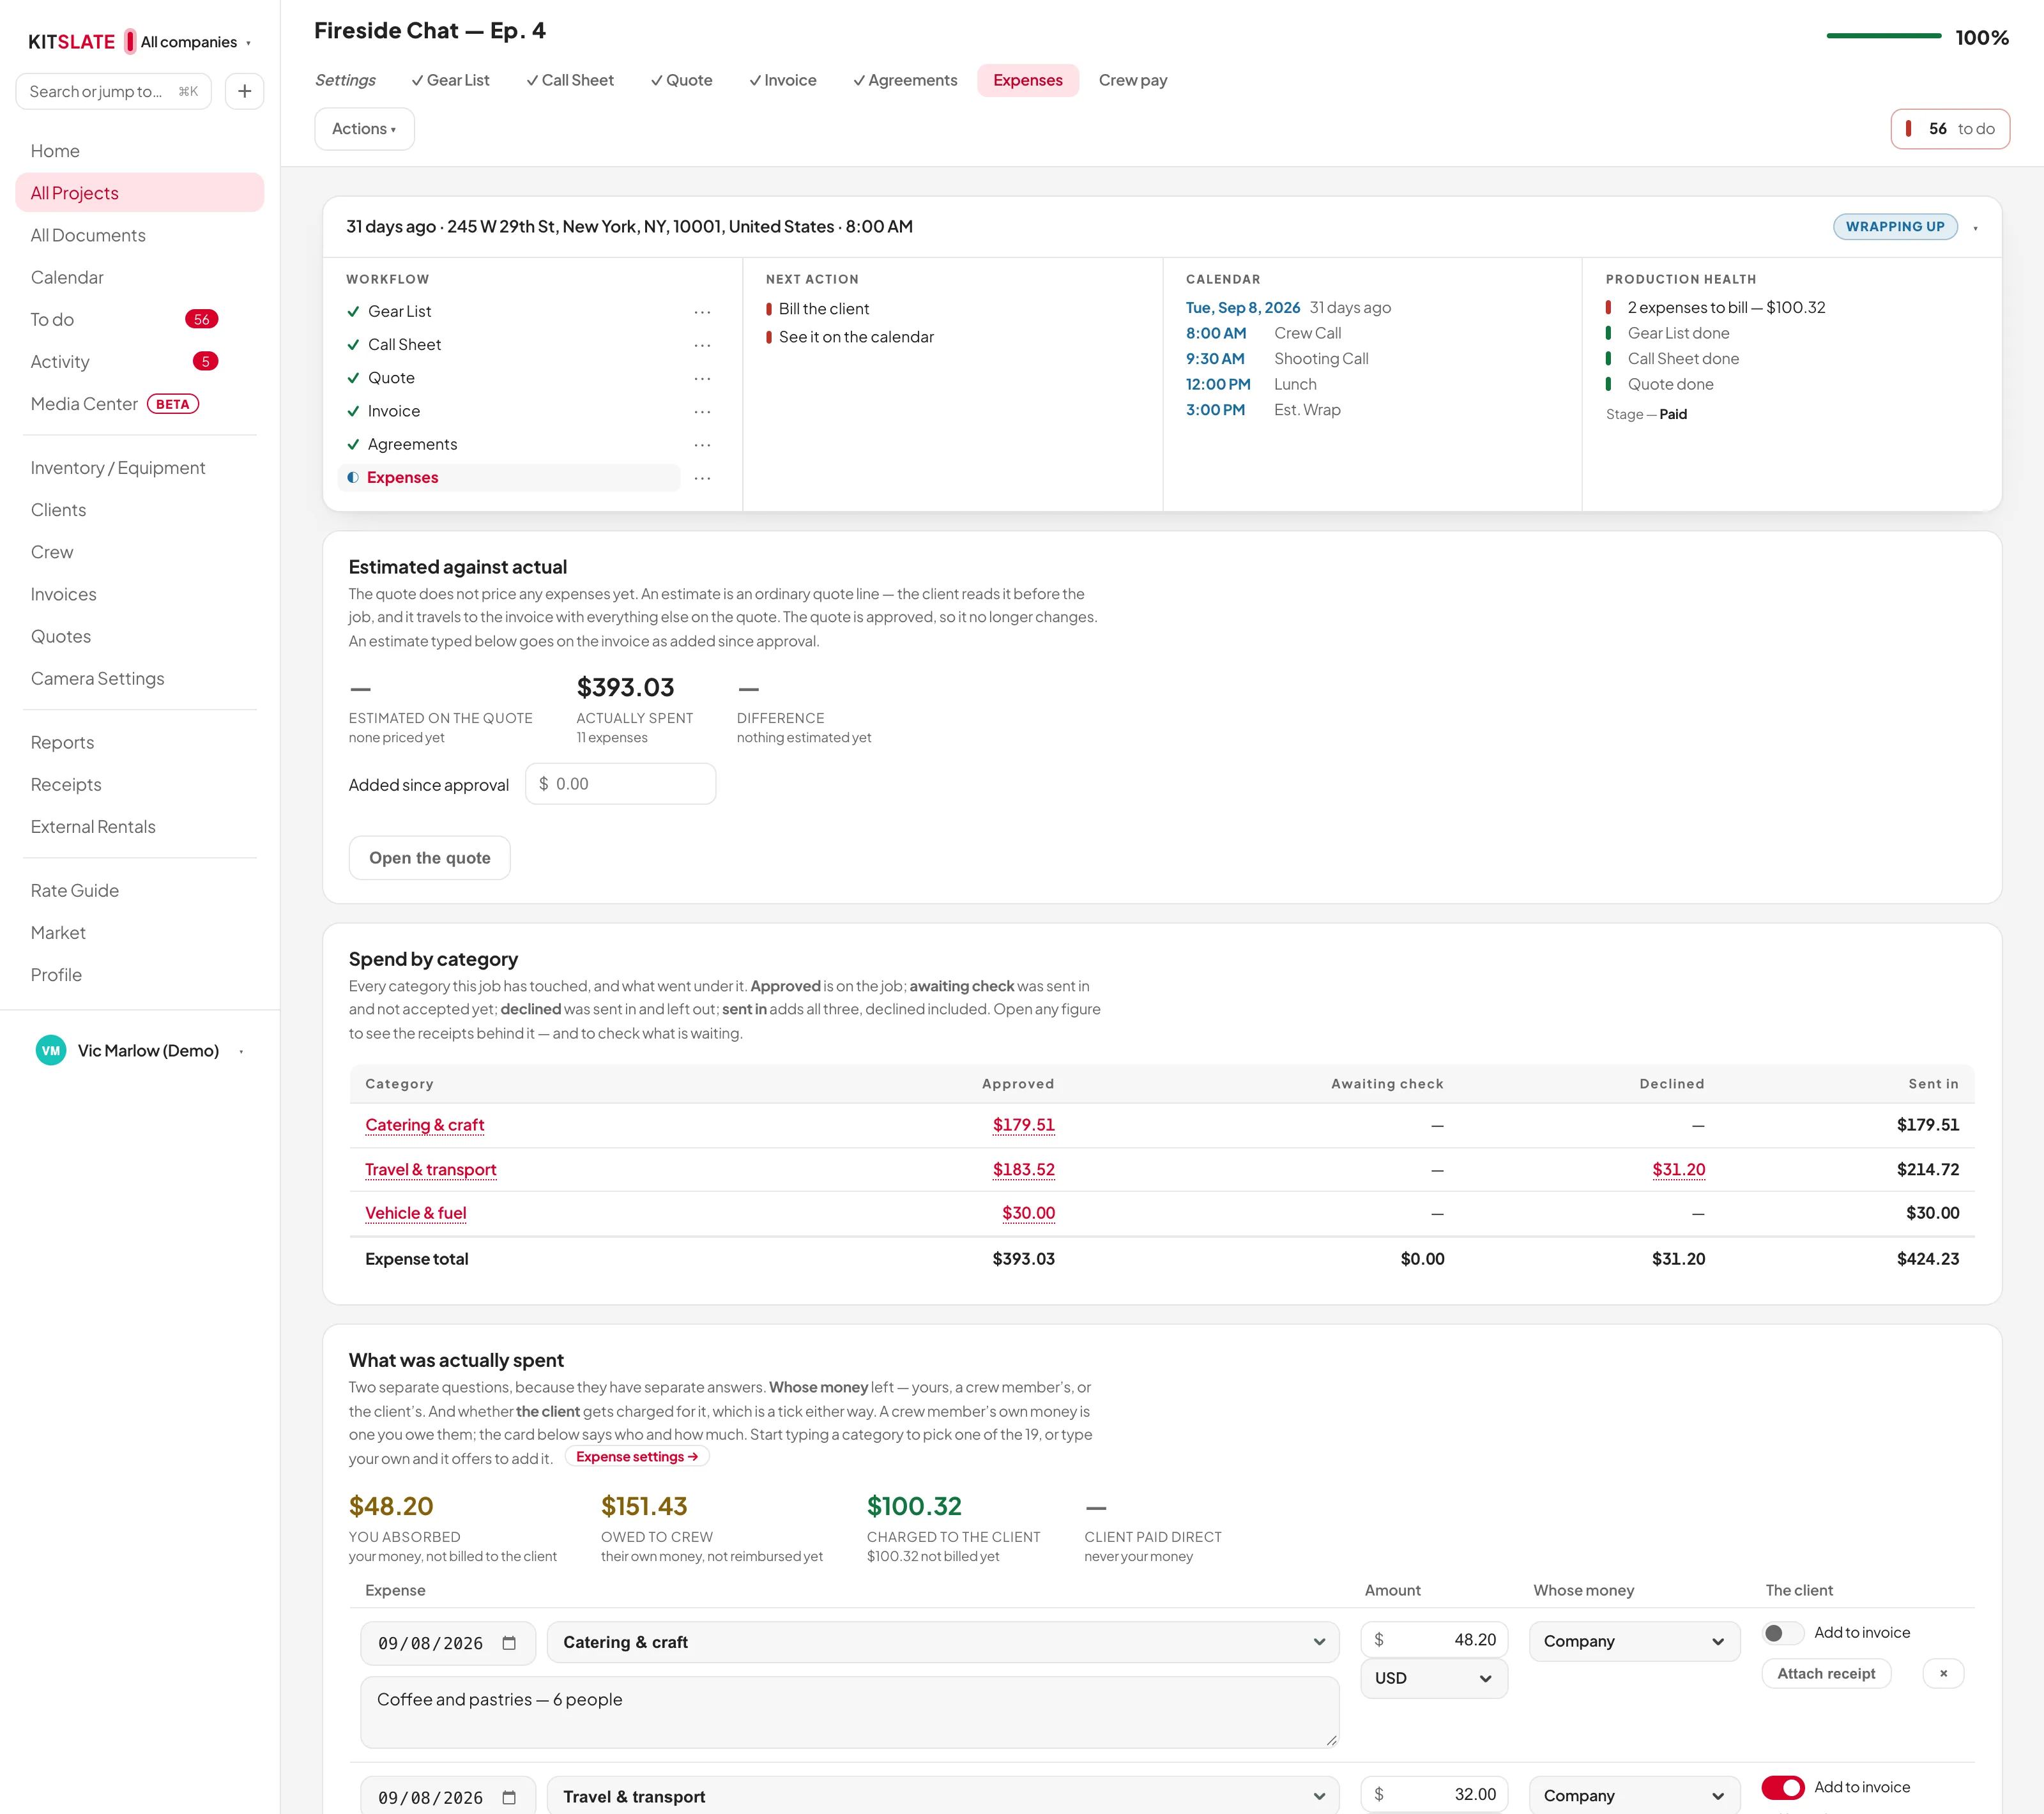Remove the Catering & craft expense row
This screenshot has width=2044, height=1814.
1943,1673
